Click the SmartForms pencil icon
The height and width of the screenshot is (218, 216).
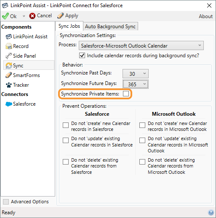(x=9, y=75)
